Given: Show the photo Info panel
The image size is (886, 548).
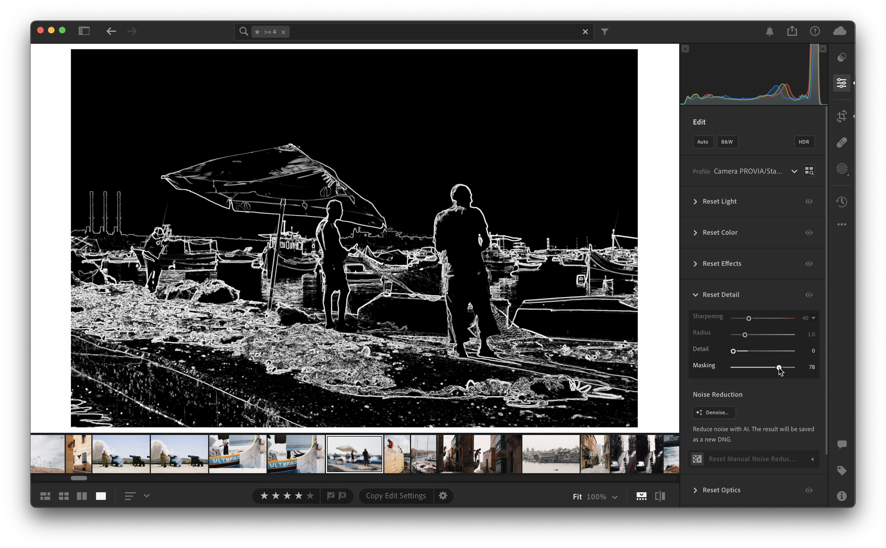Looking at the screenshot, I should point(841,496).
